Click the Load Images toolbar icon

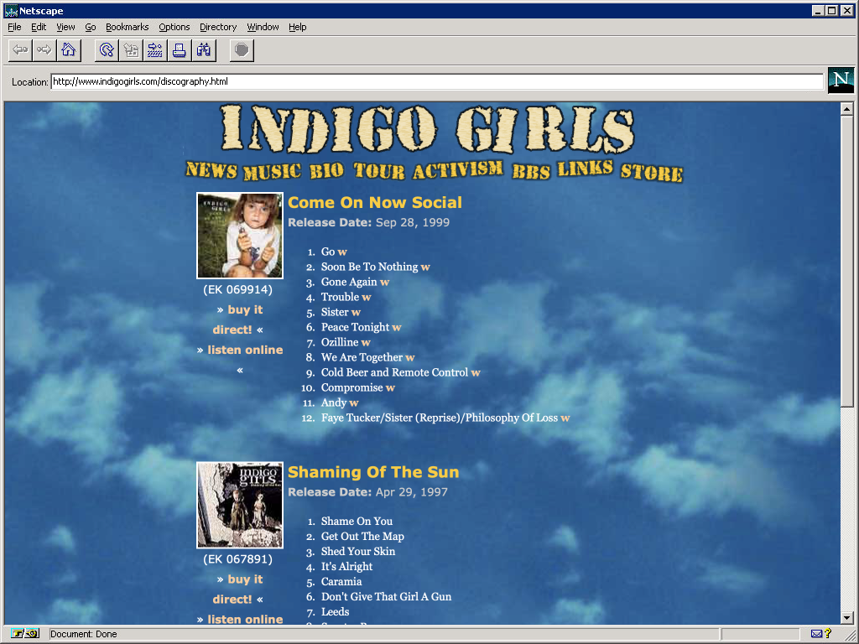131,50
